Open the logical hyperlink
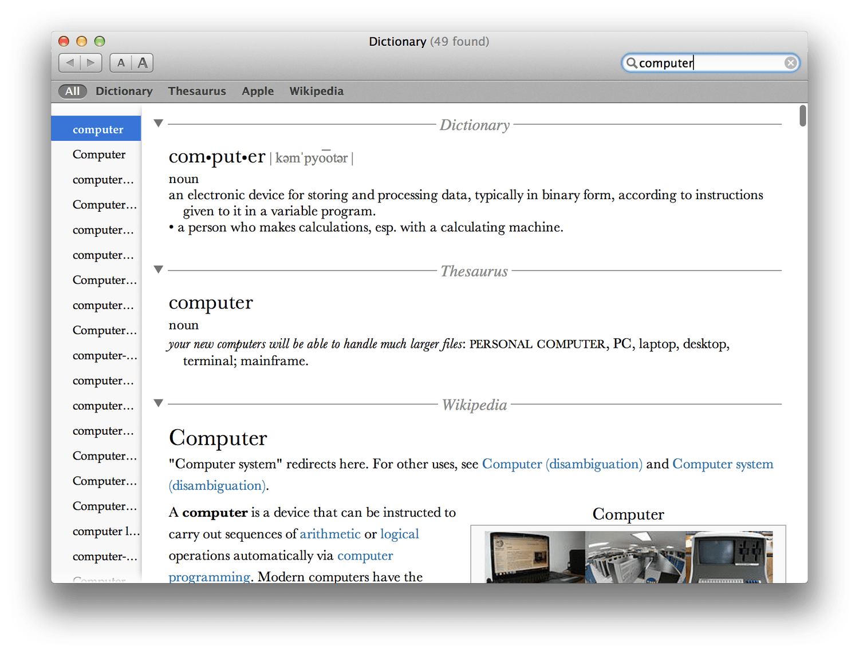 click(399, 534)
